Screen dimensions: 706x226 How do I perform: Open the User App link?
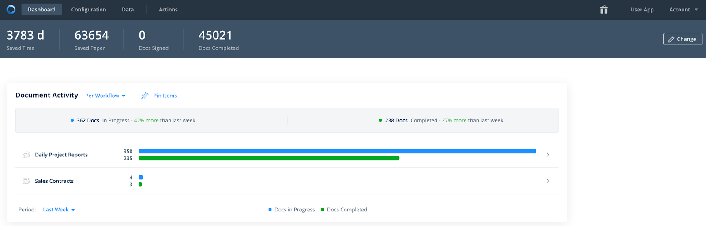point(642,10)
